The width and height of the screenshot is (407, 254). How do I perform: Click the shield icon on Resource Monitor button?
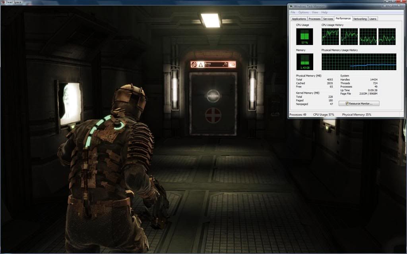[347, 104]
